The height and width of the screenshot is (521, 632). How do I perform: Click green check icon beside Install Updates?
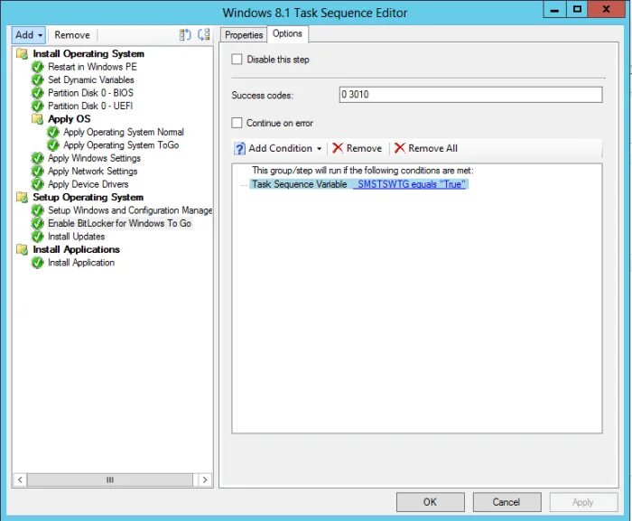(38, 237)
